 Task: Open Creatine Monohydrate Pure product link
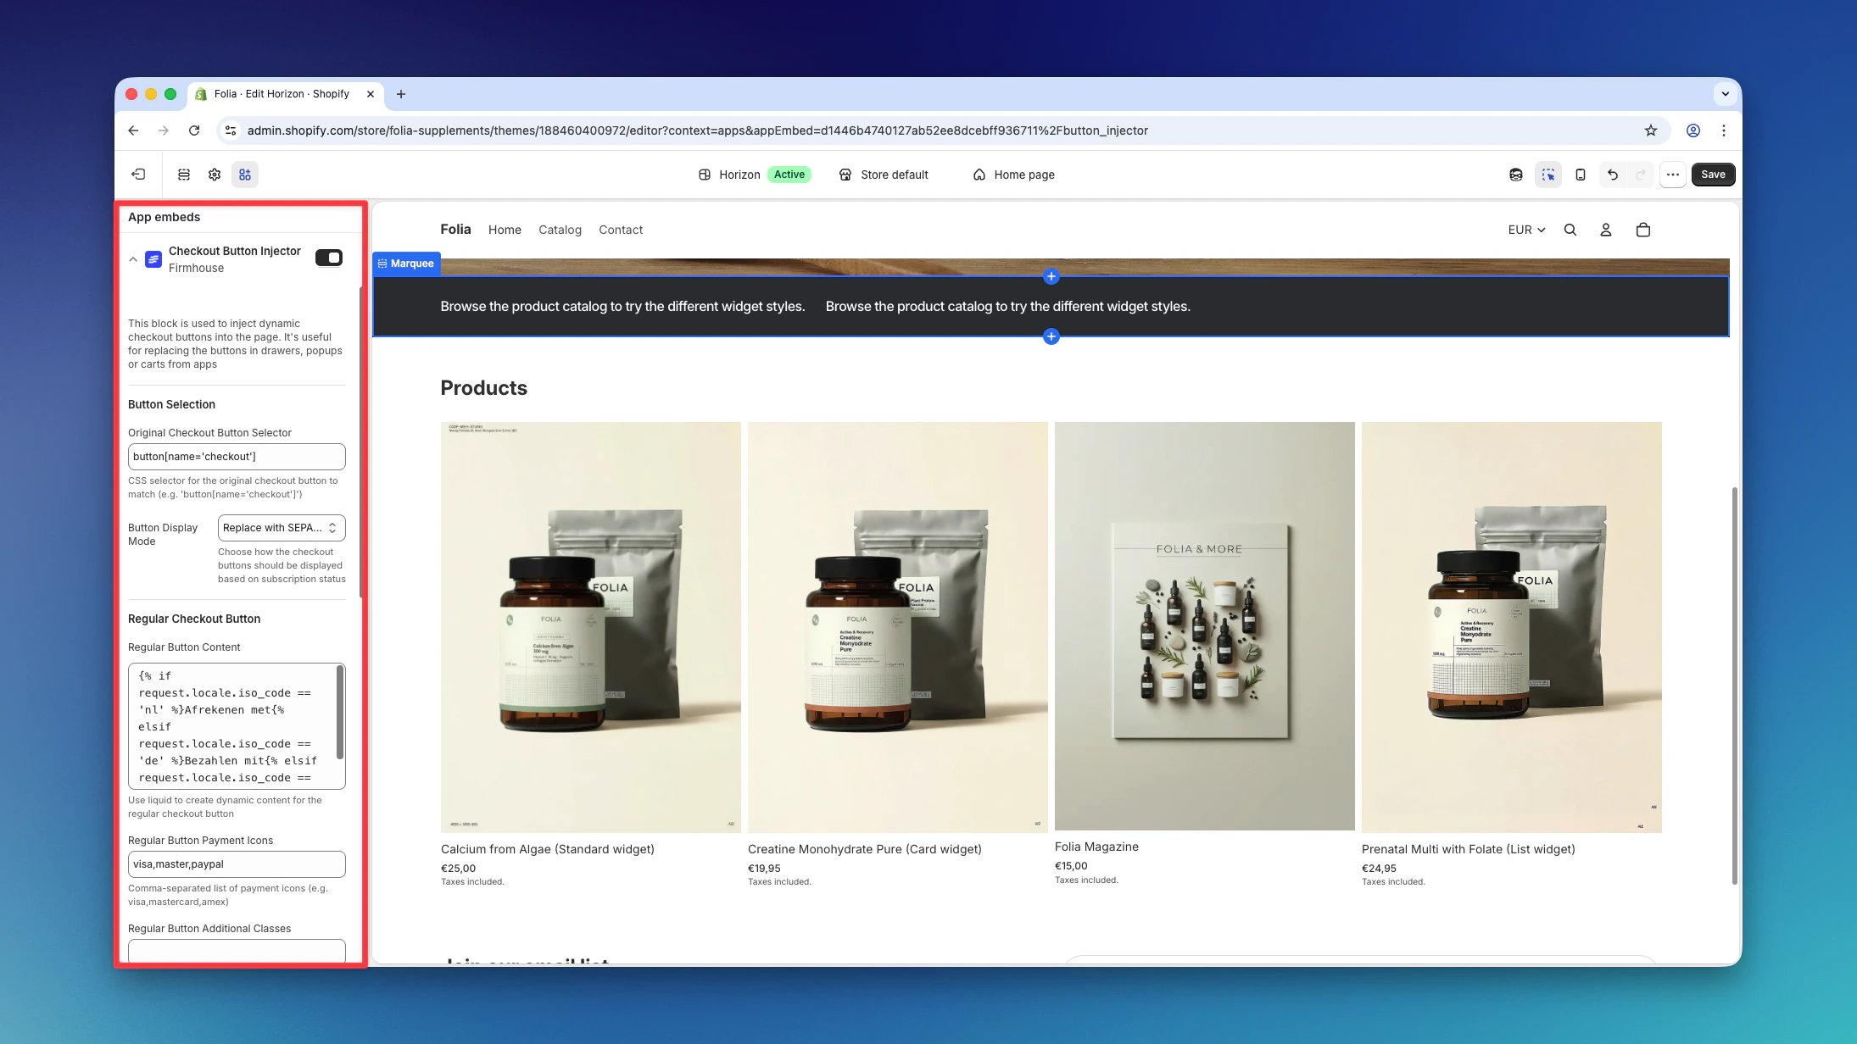864,849
